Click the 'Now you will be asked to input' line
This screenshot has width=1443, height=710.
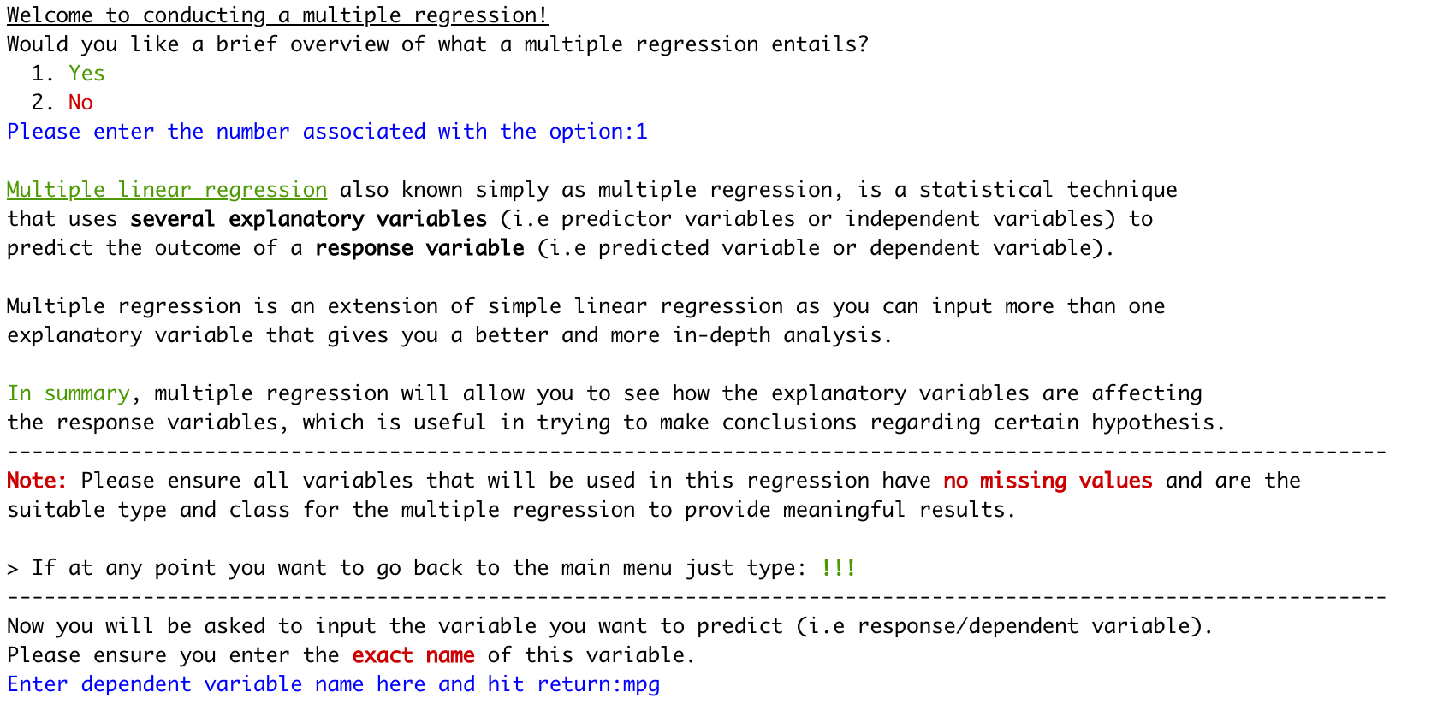point(610,626)
